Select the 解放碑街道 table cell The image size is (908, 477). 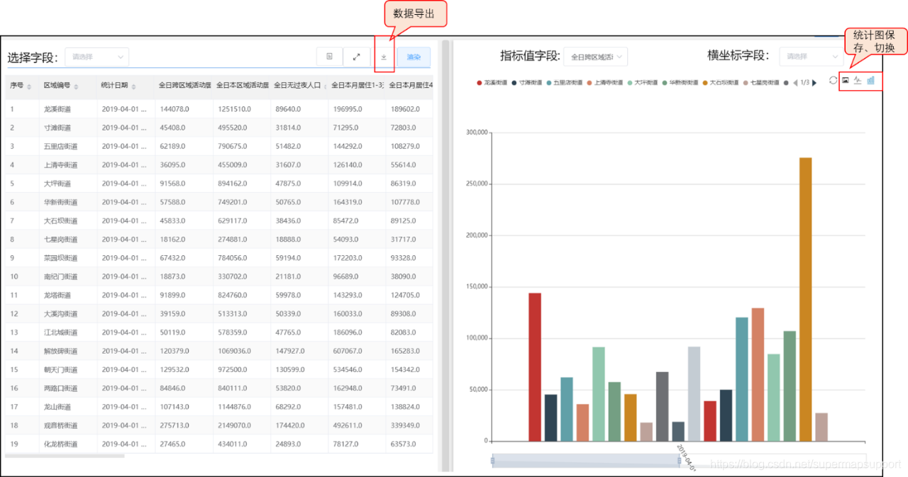pos(69,351)
